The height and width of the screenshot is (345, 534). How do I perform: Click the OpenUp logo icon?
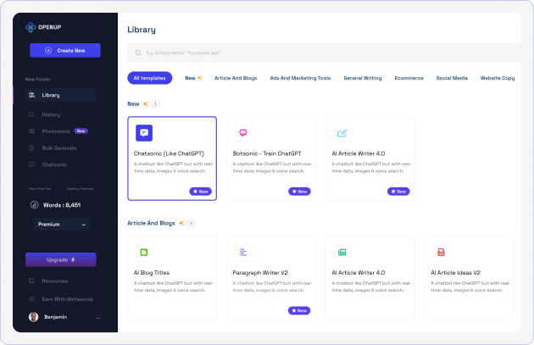(x=31, y=27)
